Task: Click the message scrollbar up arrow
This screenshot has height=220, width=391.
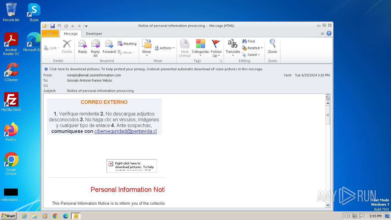Action: [x=328, y=103]
